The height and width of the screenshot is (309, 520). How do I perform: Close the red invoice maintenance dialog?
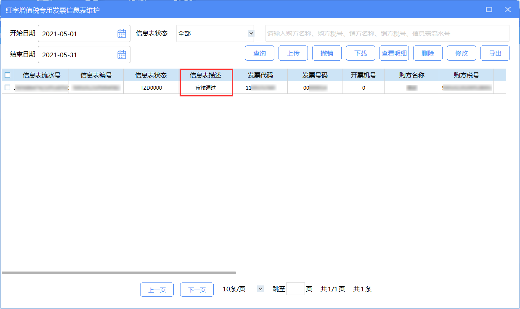(x=508, y=10)
